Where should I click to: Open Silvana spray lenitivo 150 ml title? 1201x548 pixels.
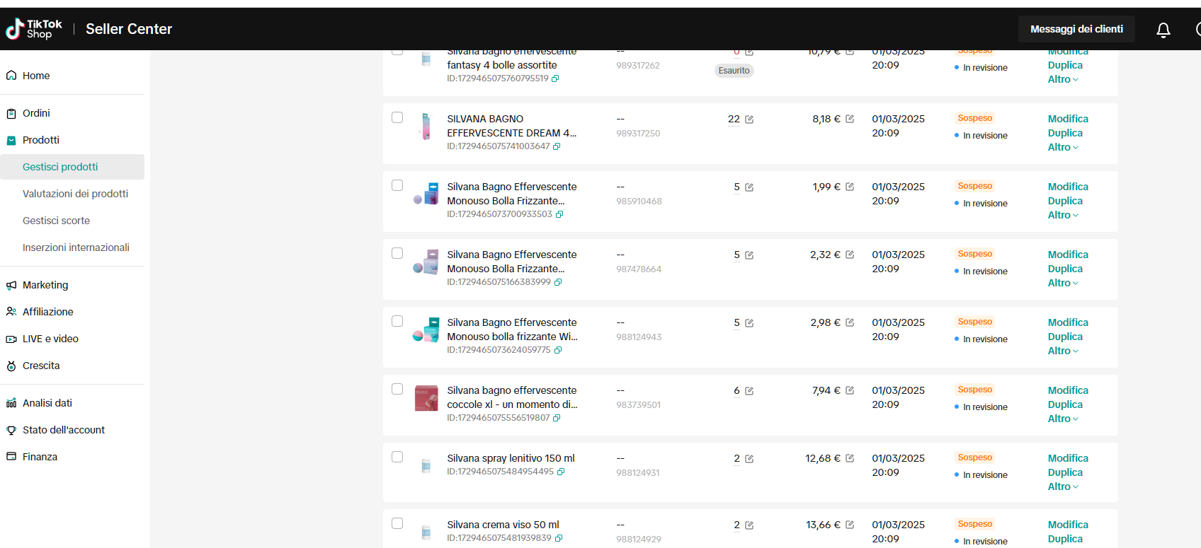(x=511, y=458)
